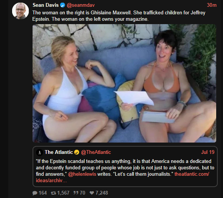223x198 pixels.
Task: Open Sean Davis profile picture
Action: pyautogui.click(x=20, y=11)
